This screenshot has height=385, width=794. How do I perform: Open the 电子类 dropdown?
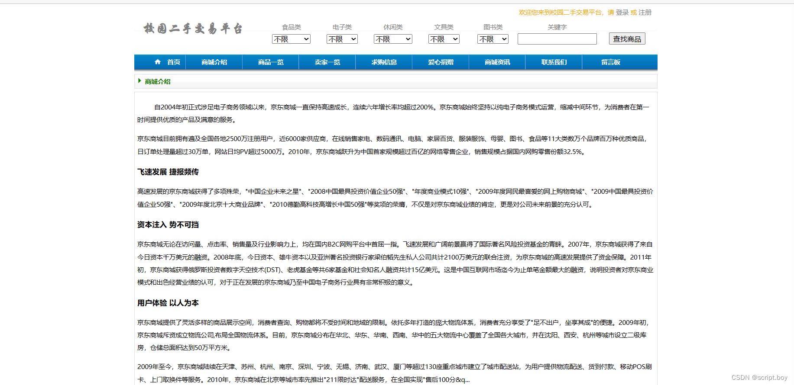pyautogui.click(x=342, y=39)
